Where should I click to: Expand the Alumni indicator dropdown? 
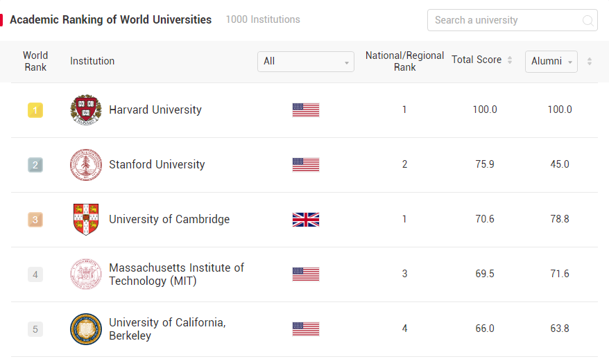coord(551,61)
